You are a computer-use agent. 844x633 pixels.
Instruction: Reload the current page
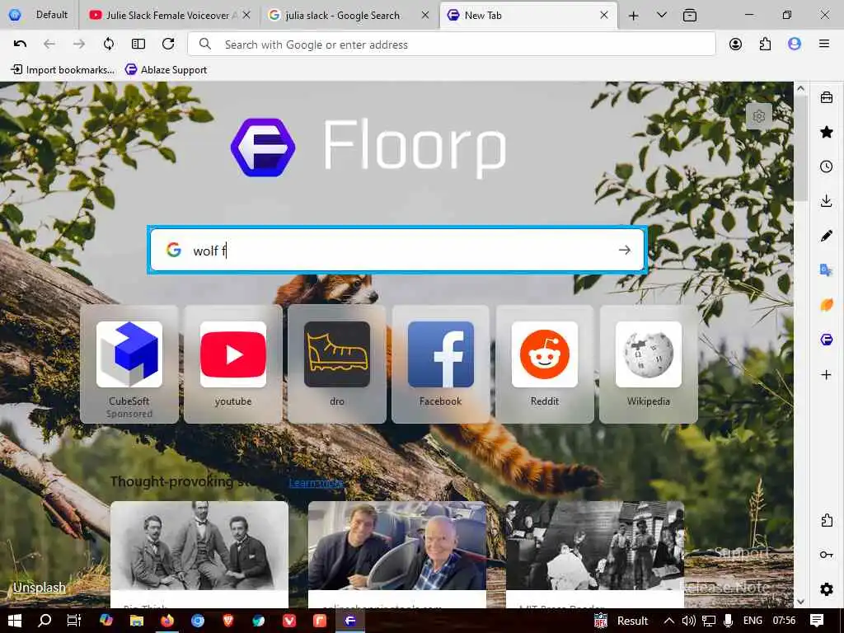[x=168, y=45]
